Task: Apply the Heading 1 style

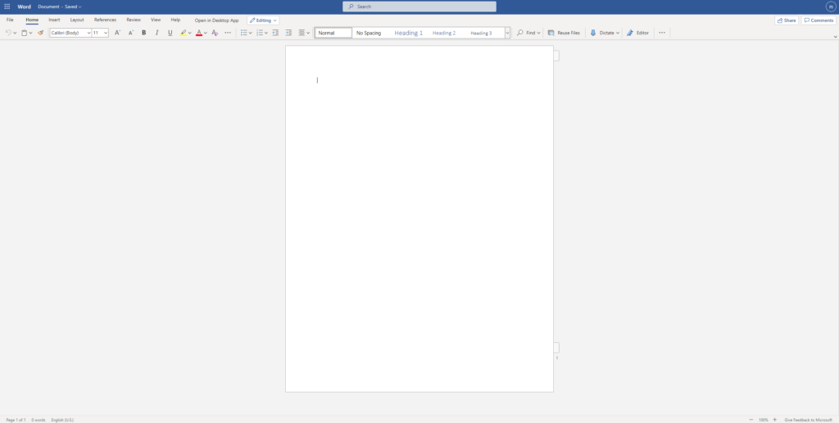Action: click(x=408, y=33)
